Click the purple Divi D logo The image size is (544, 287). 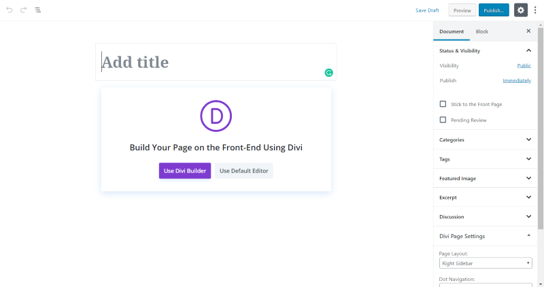pos(216,116)
